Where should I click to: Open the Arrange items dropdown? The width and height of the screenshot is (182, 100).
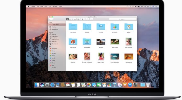(79, 19)
